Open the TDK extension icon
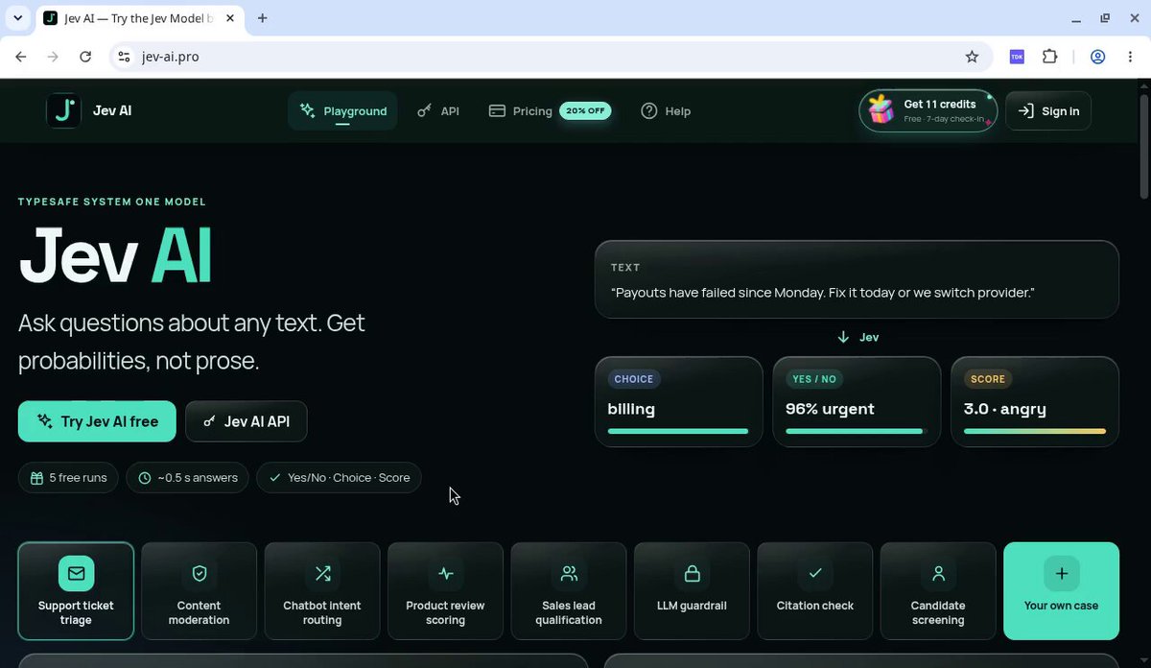This screenshot has height=668, width=1151. pos(1017,57)
